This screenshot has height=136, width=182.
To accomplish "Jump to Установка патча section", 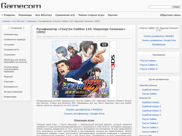I will [x=11, y=50].
